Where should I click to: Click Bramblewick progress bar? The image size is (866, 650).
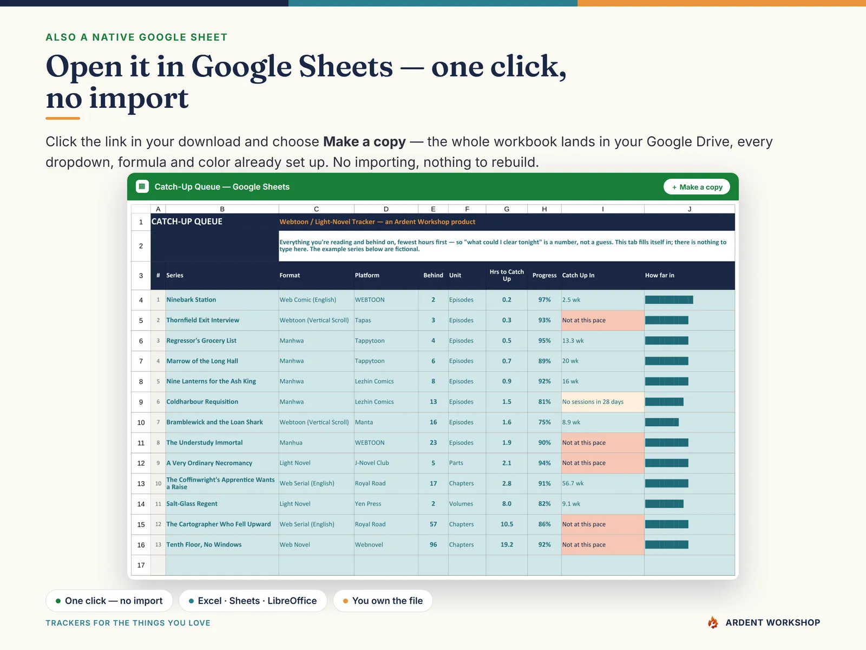pyautogui.click(x=662, y=422)
